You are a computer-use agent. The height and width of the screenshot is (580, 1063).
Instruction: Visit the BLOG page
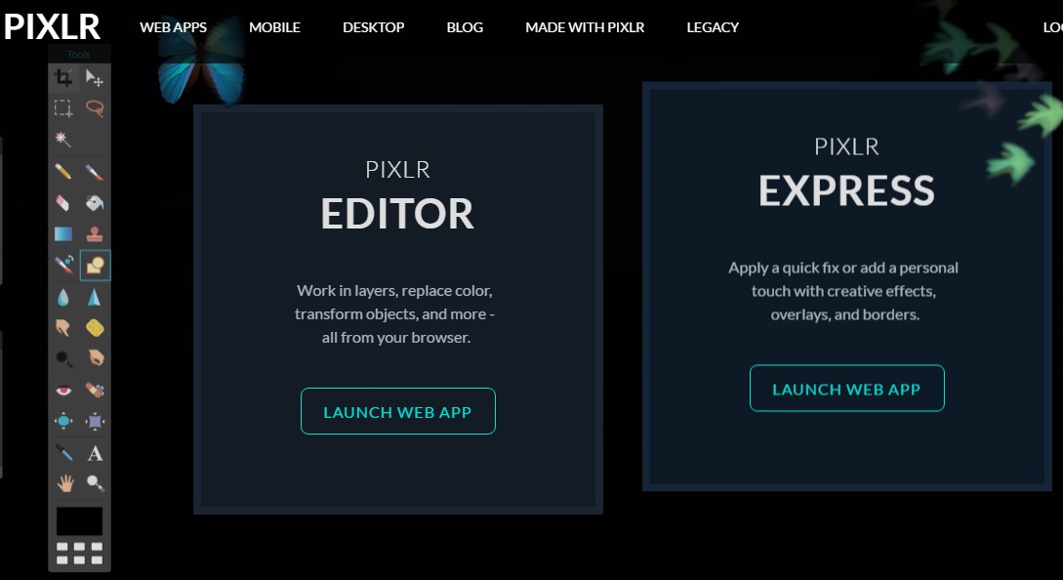point(465,27)
